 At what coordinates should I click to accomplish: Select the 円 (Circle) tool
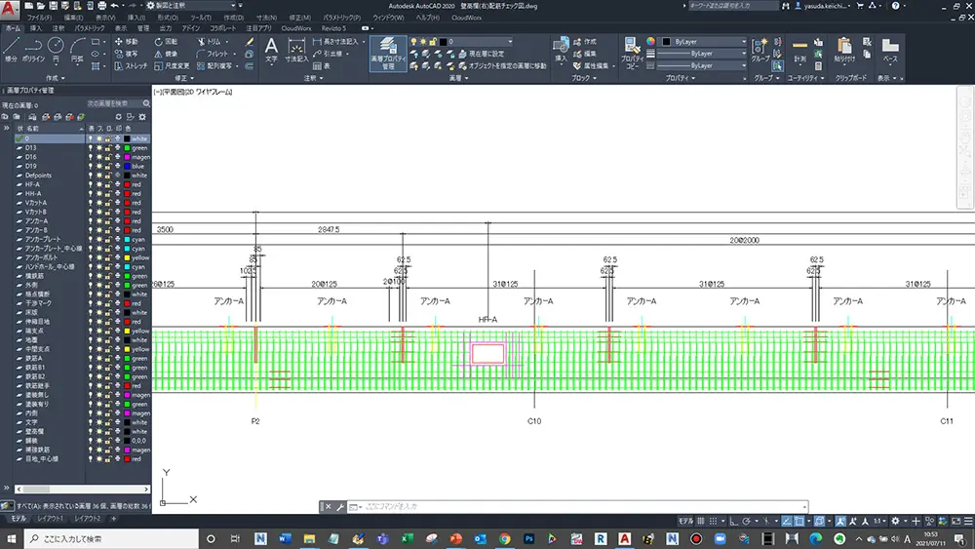56,50
